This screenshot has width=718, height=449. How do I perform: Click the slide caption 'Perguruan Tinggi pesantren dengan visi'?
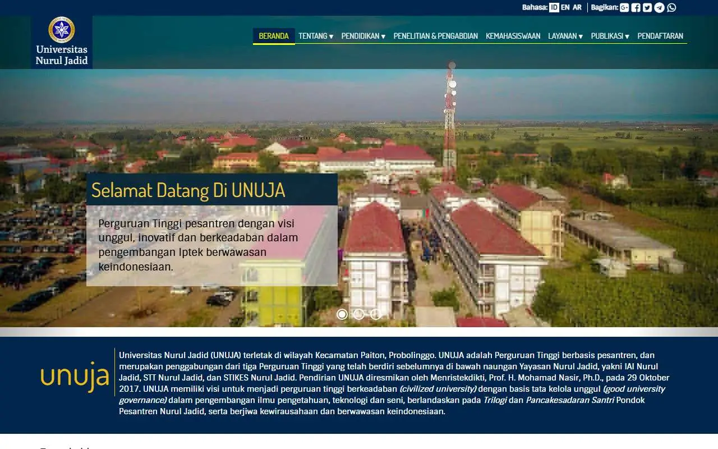pos(196,223)
